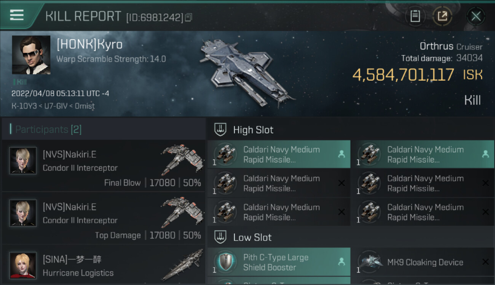This screenshot has width=495, height=285.
Task: Click Pith C-Type Large Shield Booster
Action: coord(279,262)
